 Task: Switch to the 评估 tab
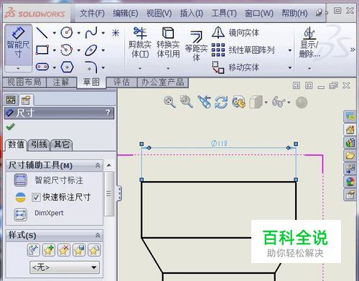pyautogui.click(x=121, y=82)
